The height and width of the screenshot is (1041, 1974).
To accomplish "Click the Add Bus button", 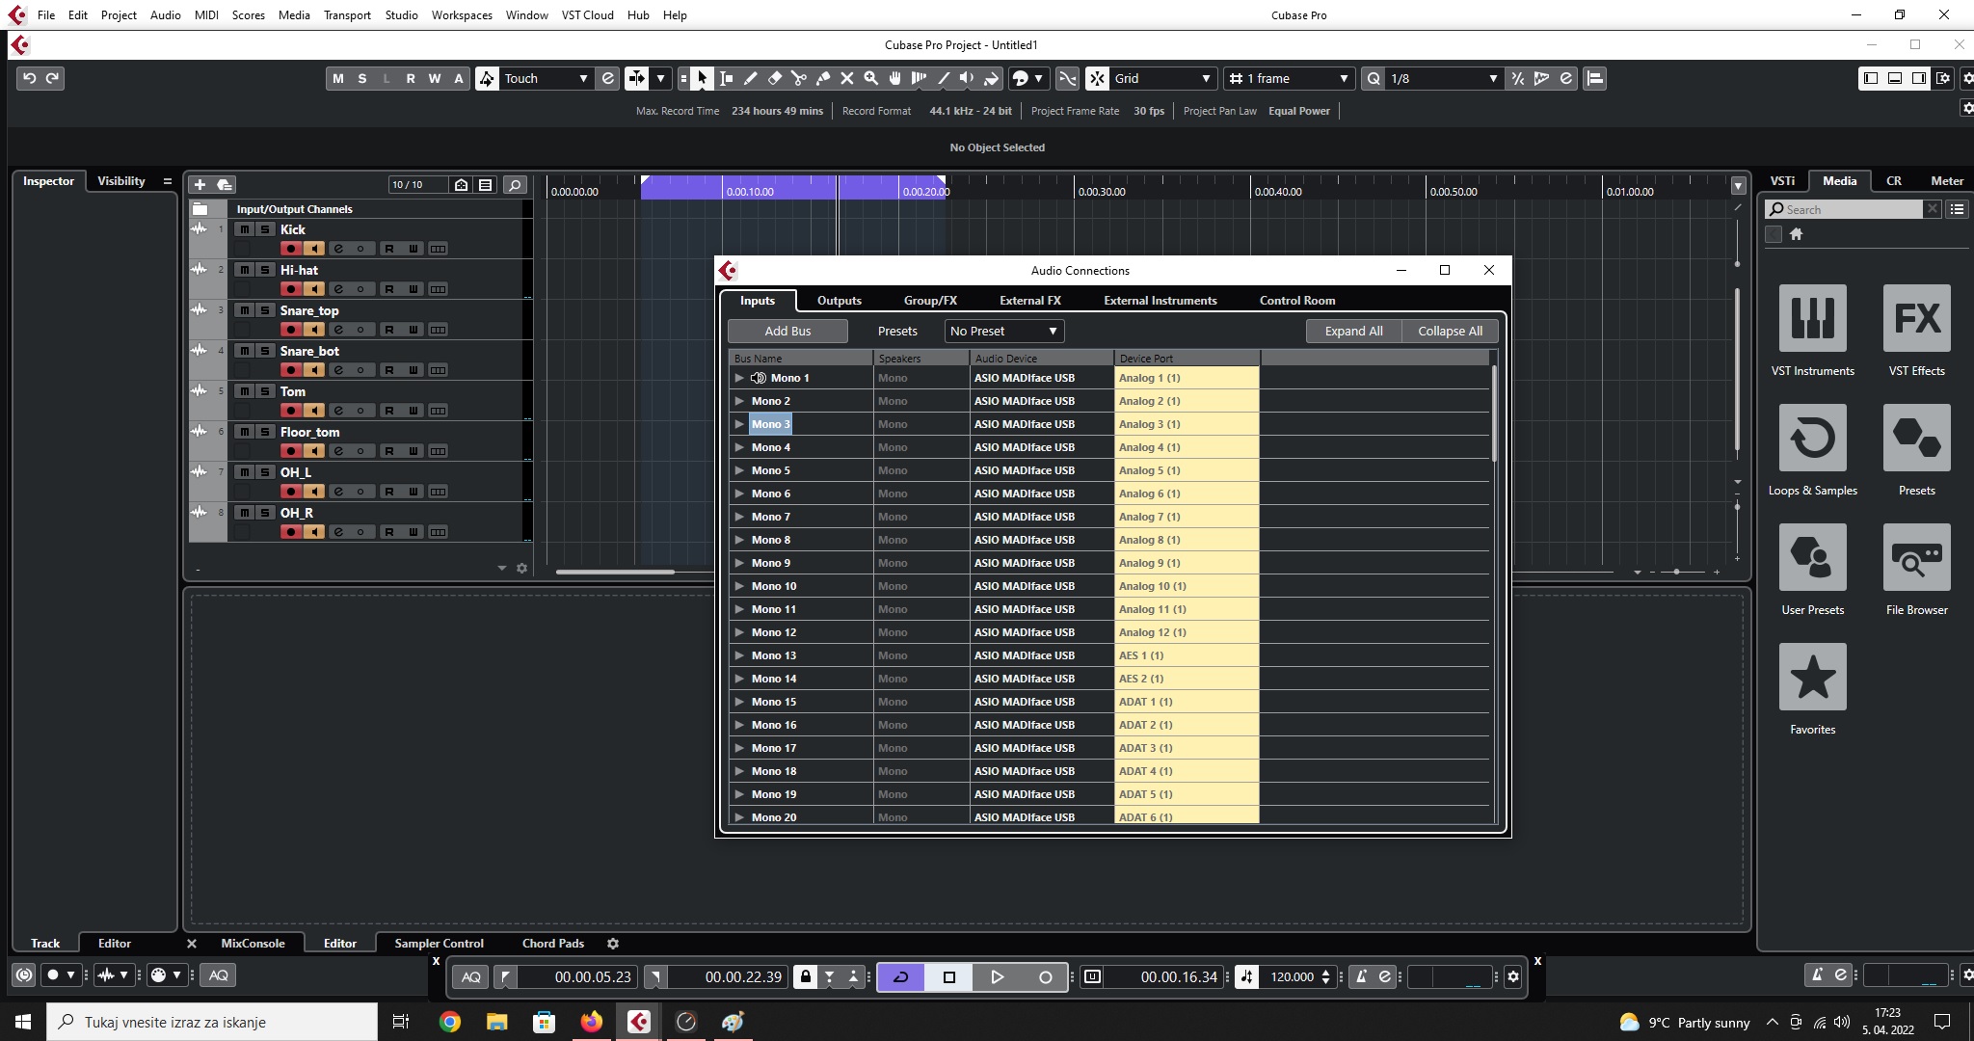I will (x=787, y=331).
